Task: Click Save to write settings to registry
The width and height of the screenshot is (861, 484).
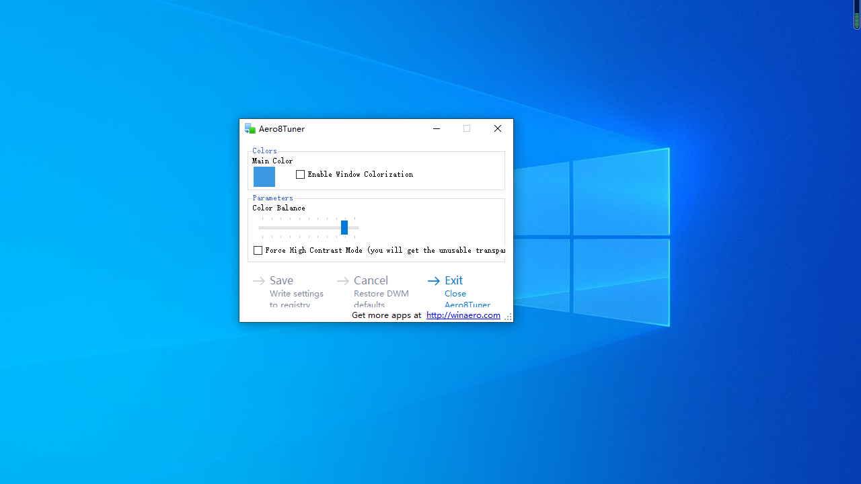Action: (289, 292)
